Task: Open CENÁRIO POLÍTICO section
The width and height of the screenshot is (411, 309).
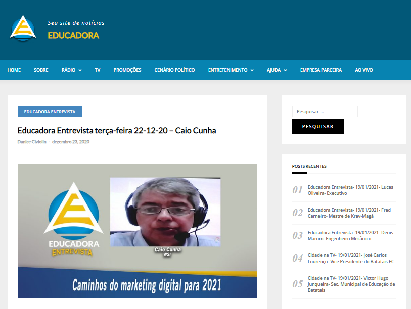Action: [174, 70]
